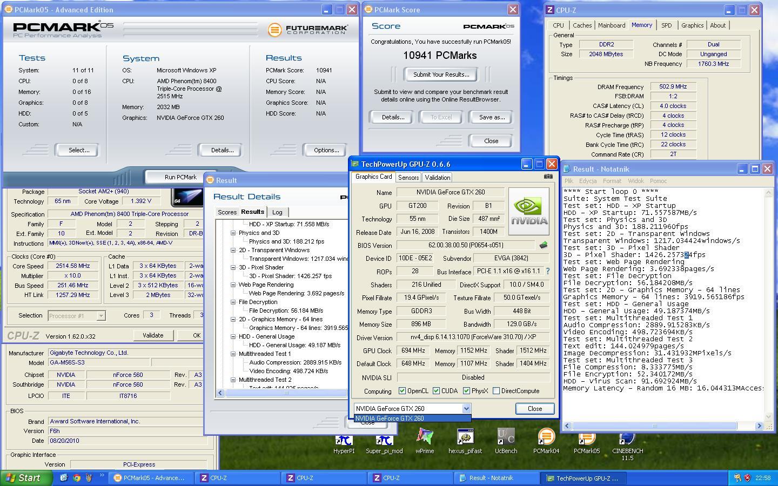Open the PCMark04 desktop shortcut
This screenshot has width=778, height=486.
546,441
